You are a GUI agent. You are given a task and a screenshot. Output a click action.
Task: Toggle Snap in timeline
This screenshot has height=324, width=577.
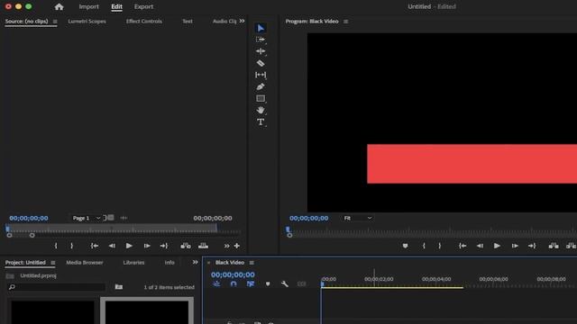(x=234, y=284)
